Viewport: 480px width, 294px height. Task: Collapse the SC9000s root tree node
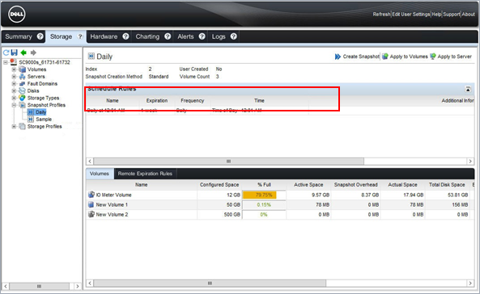point(6,62)
